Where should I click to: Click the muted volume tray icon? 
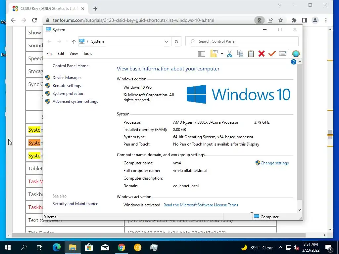[x=296, y=247]
